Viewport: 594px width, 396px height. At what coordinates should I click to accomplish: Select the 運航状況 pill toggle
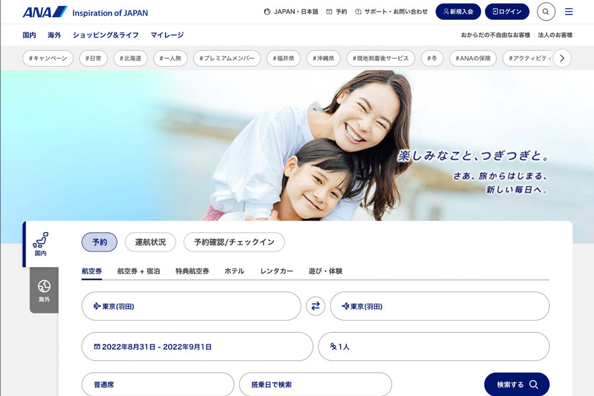click(x=150, y=242)
